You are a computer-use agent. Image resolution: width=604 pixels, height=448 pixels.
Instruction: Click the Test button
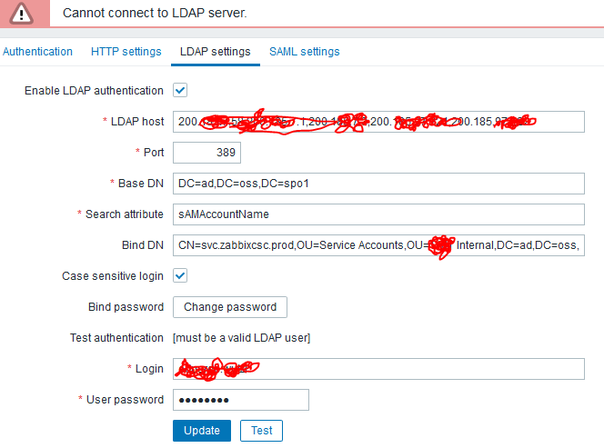point(261,431)
